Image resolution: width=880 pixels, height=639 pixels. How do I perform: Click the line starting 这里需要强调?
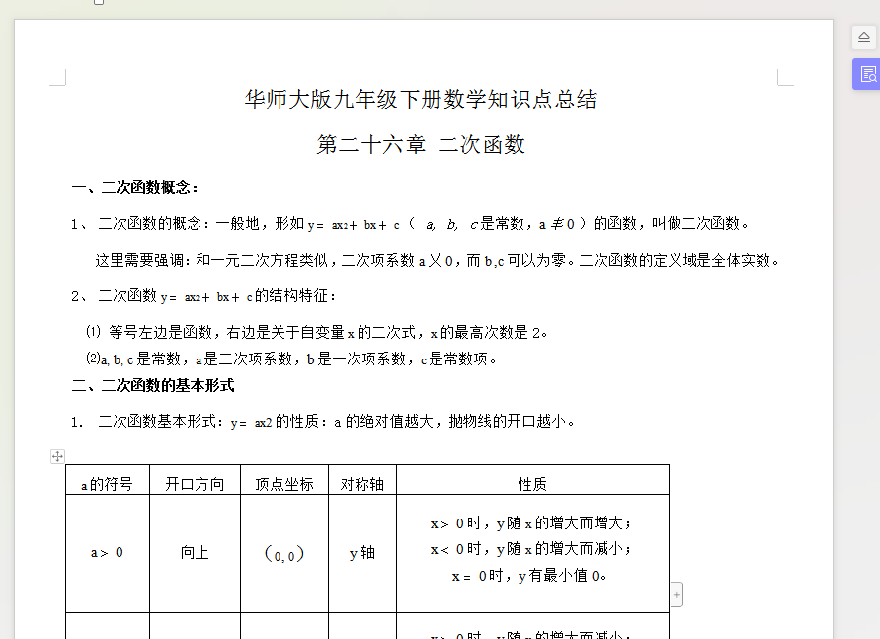pyautogui.click(x=439, y=261)
